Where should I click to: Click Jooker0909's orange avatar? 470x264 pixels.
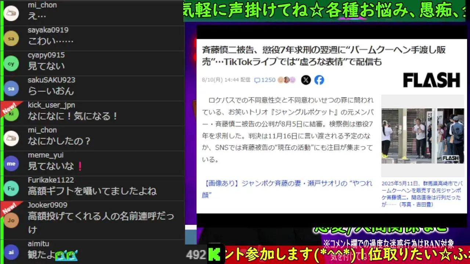11,220
